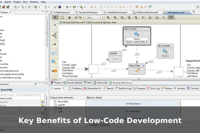Viewport: 200px width, 133px height.
Task: Open the Run button dropdown arrow
Action: (78, 7)
